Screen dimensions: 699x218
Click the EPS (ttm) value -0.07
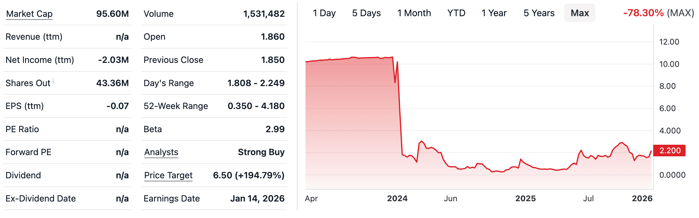pyautogui.click(x=117, y=106)
